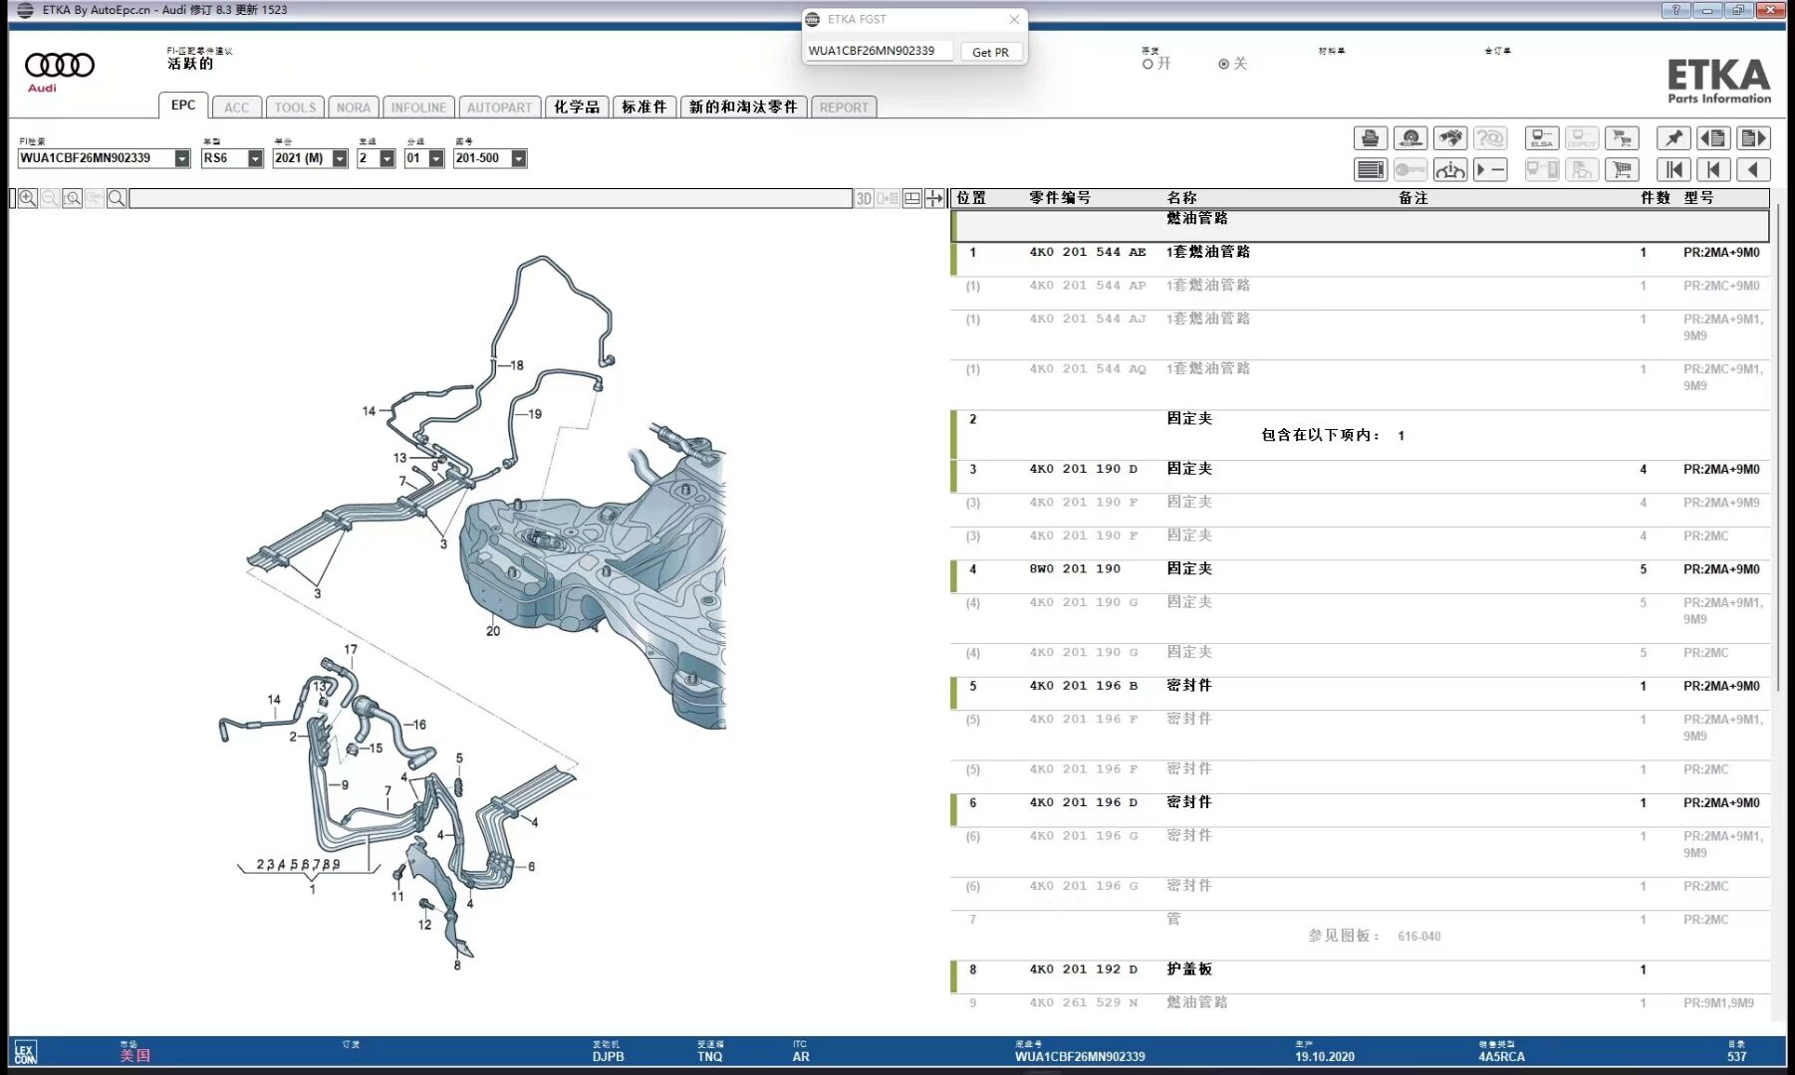Viewport: 1795px width, 1075px height.
Task: Click callout number 20 on the fuel tank
Action: click(493, 631)
